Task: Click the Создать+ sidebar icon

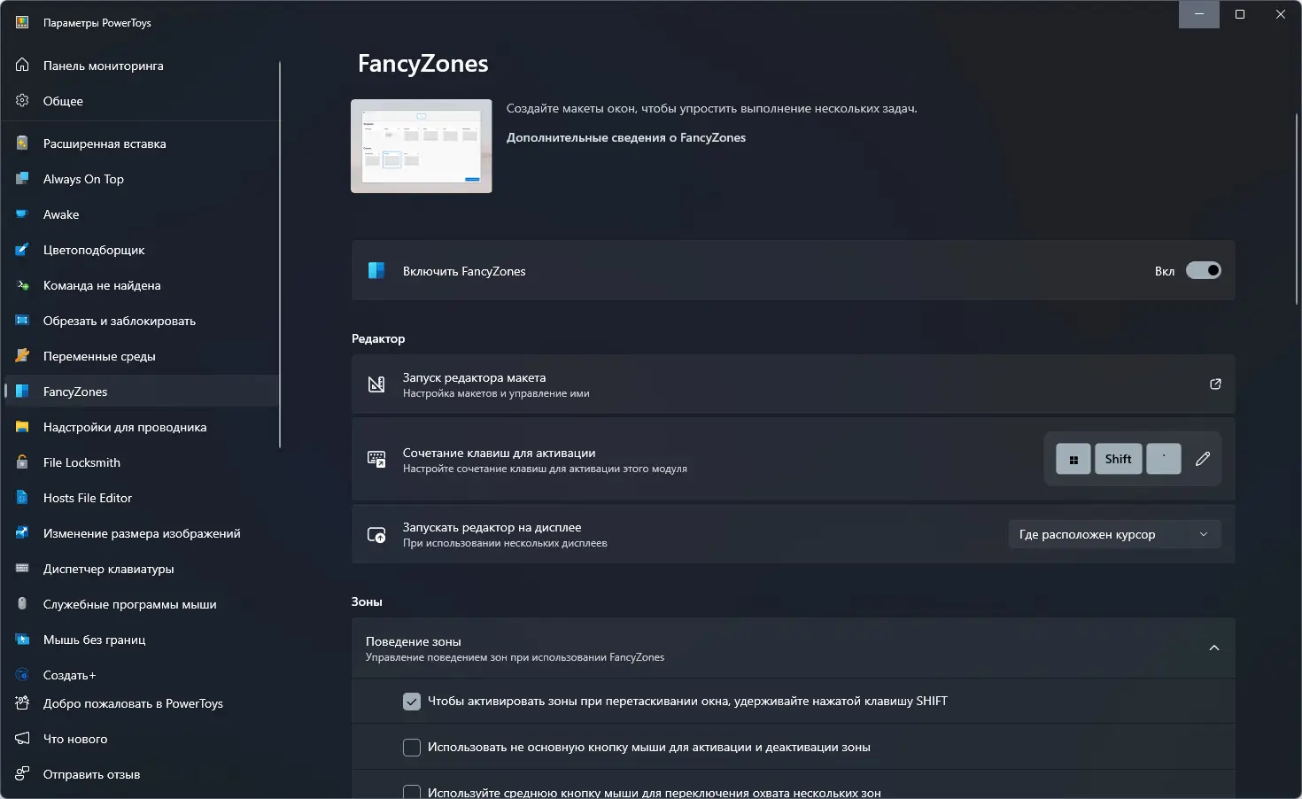Action: (x=22, y=674)
